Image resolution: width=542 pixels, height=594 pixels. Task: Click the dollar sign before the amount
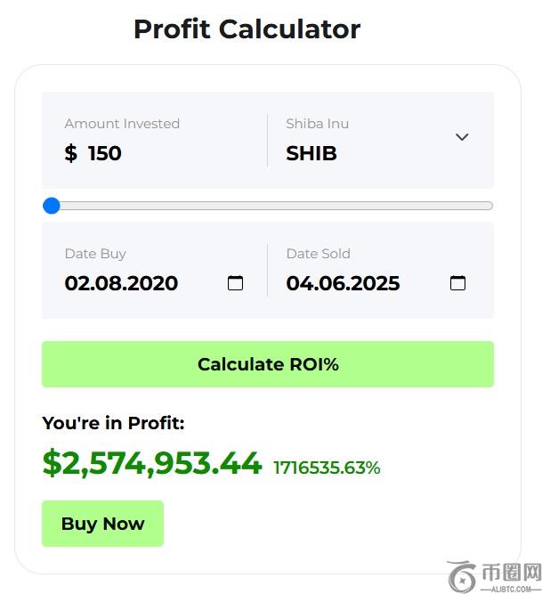pyautogui.click(x=71, y=153)
